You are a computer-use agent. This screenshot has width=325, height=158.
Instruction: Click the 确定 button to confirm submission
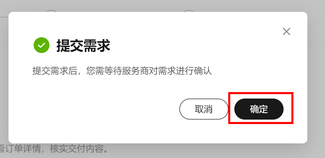point(259,109)
